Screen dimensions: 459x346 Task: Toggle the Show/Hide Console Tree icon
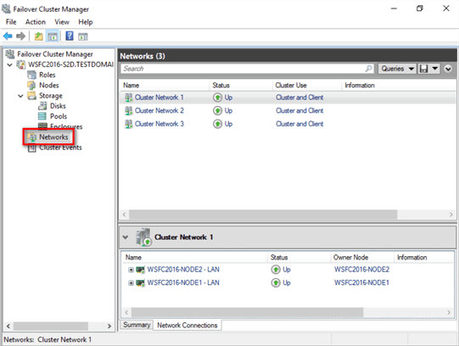click(x=53, y=36)
